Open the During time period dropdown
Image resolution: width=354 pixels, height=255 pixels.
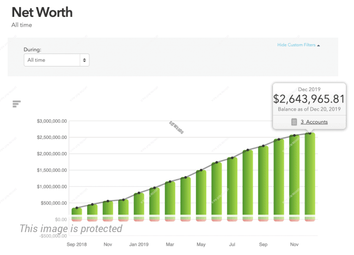coord(56,60)
